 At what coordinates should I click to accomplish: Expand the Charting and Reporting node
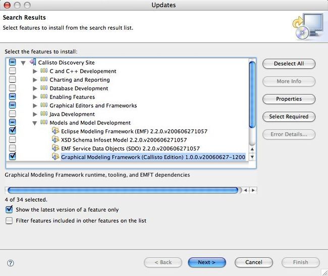coord(35,80)
